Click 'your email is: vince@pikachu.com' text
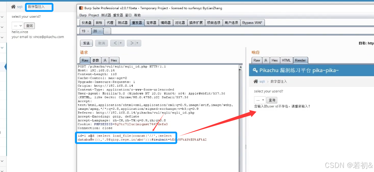Image resolution: width=374 pixels, height=172 pixels. [x=38, y=37]
